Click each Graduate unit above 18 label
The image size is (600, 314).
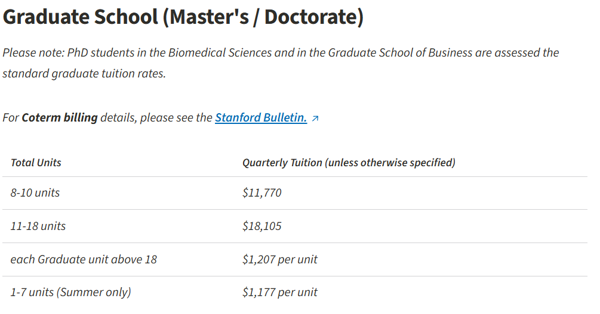tap(84, 259)
